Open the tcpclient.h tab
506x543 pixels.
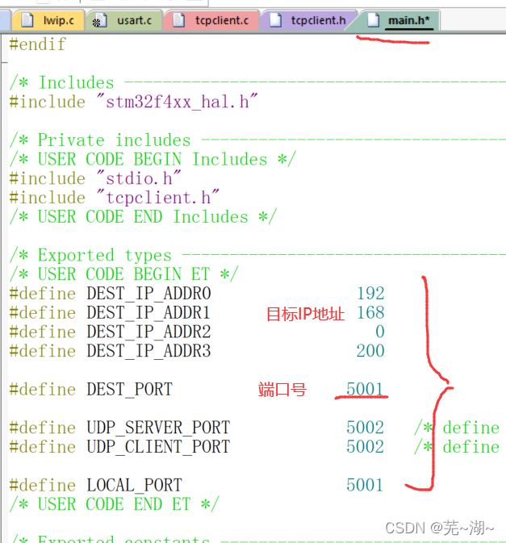tap(308, 21)
